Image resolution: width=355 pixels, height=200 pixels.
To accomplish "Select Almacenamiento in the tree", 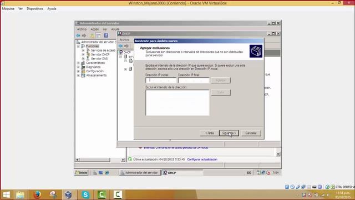I will pos(96,76).
